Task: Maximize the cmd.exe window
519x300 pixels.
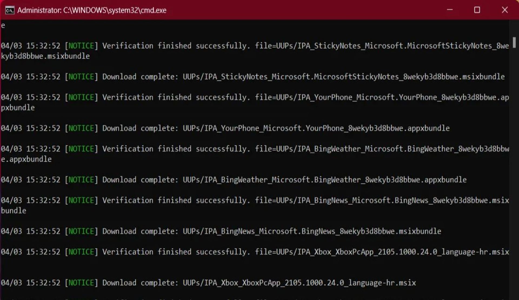Action: [x=477, y=10]
